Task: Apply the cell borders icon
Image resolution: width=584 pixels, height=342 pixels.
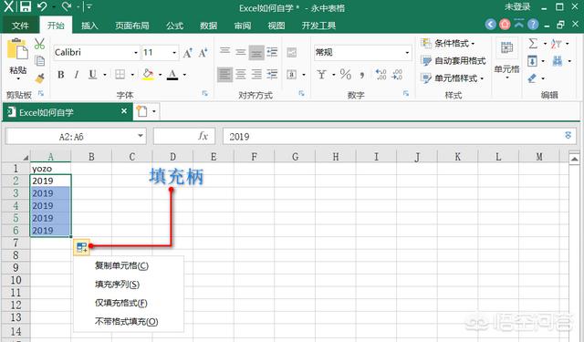Action: click(120, 75)
